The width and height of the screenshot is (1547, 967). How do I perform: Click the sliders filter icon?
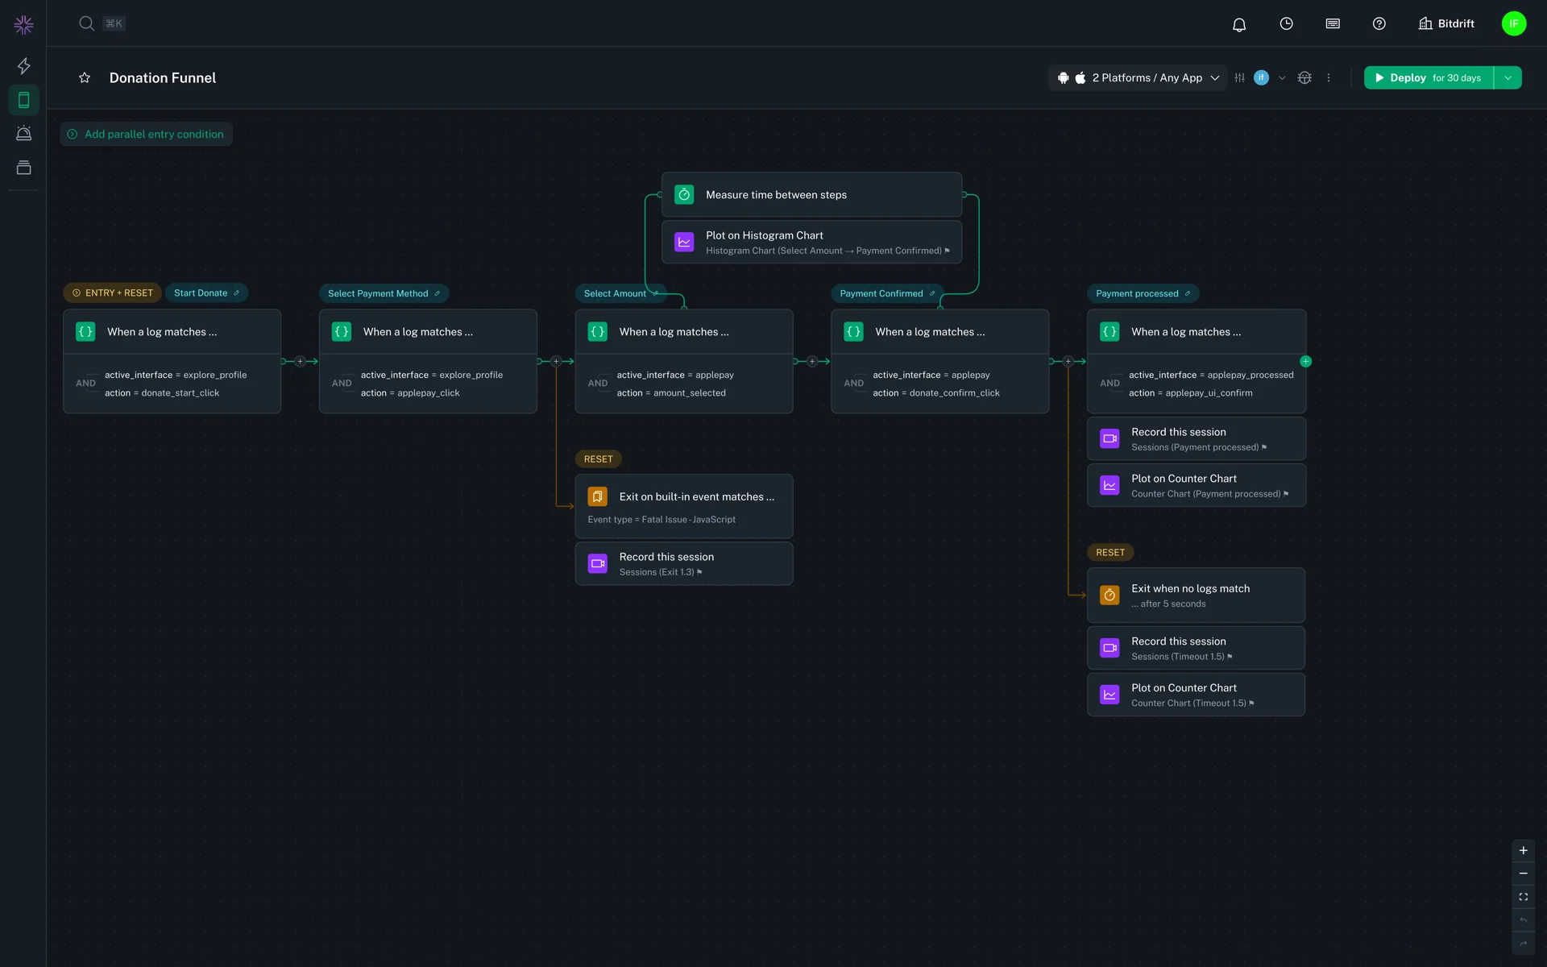click(1239, 78)
